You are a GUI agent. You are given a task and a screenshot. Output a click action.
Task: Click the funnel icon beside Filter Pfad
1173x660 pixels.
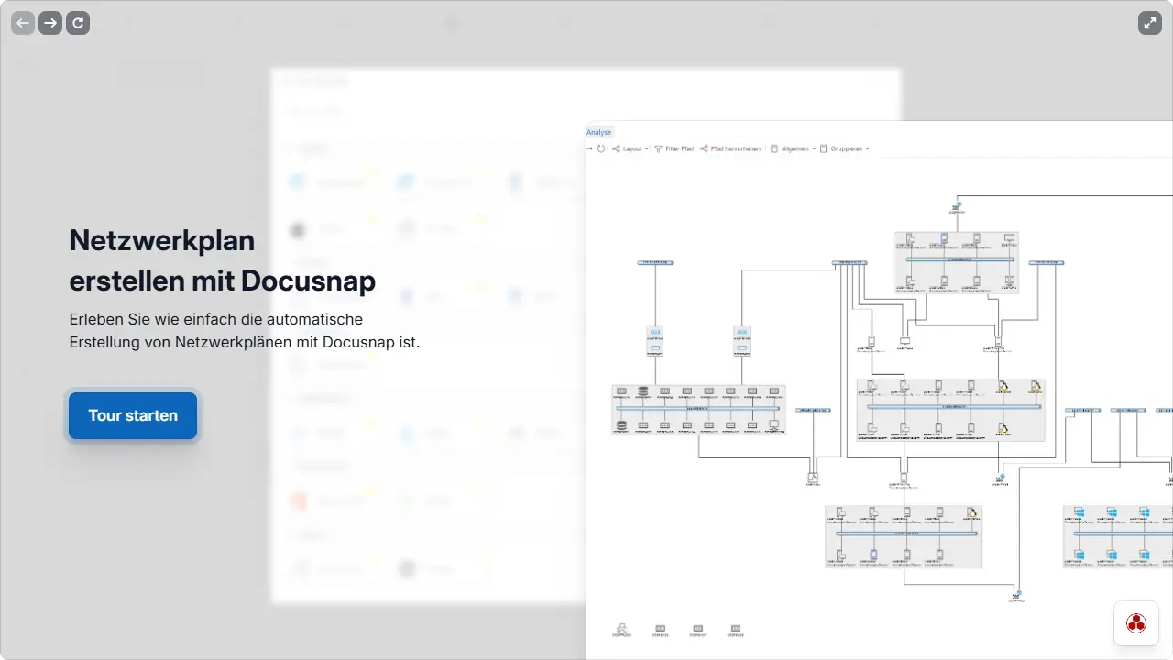(x=658, y=148)
